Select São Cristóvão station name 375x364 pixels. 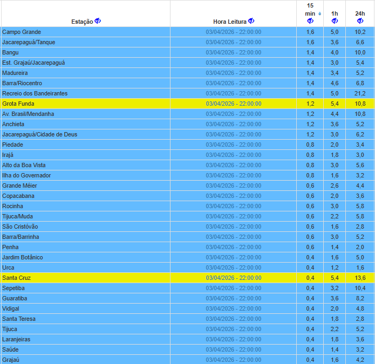pos(20,226)
